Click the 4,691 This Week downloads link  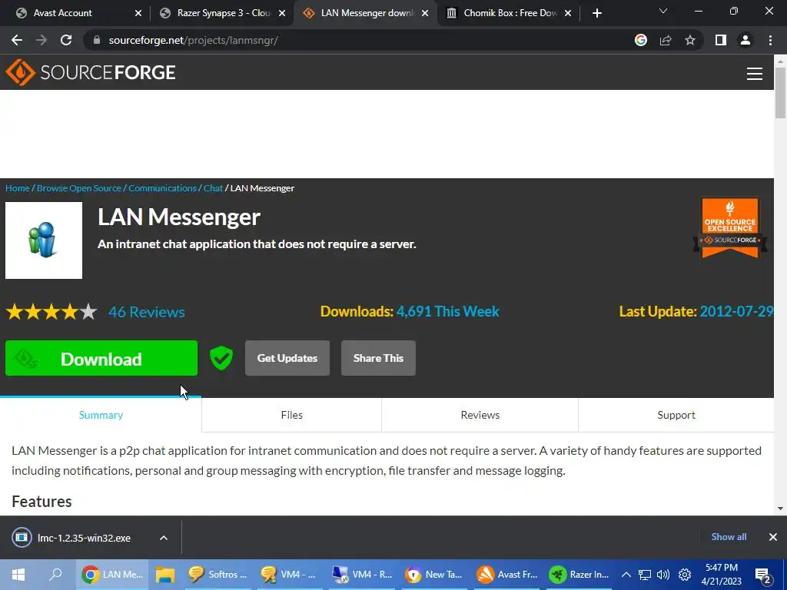coord(448,312)
